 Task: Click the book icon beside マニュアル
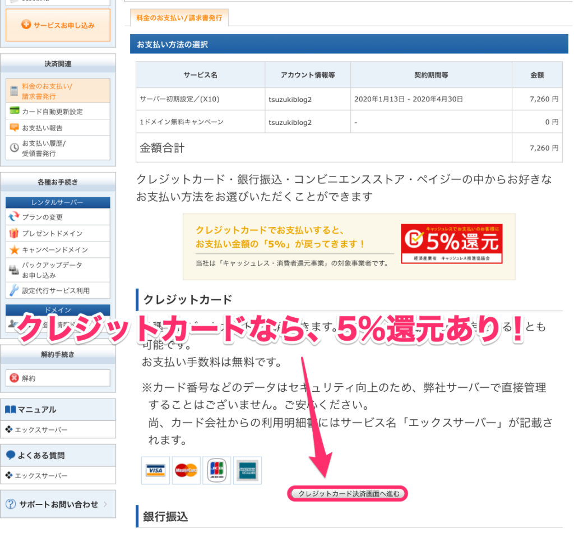(10, 409)
